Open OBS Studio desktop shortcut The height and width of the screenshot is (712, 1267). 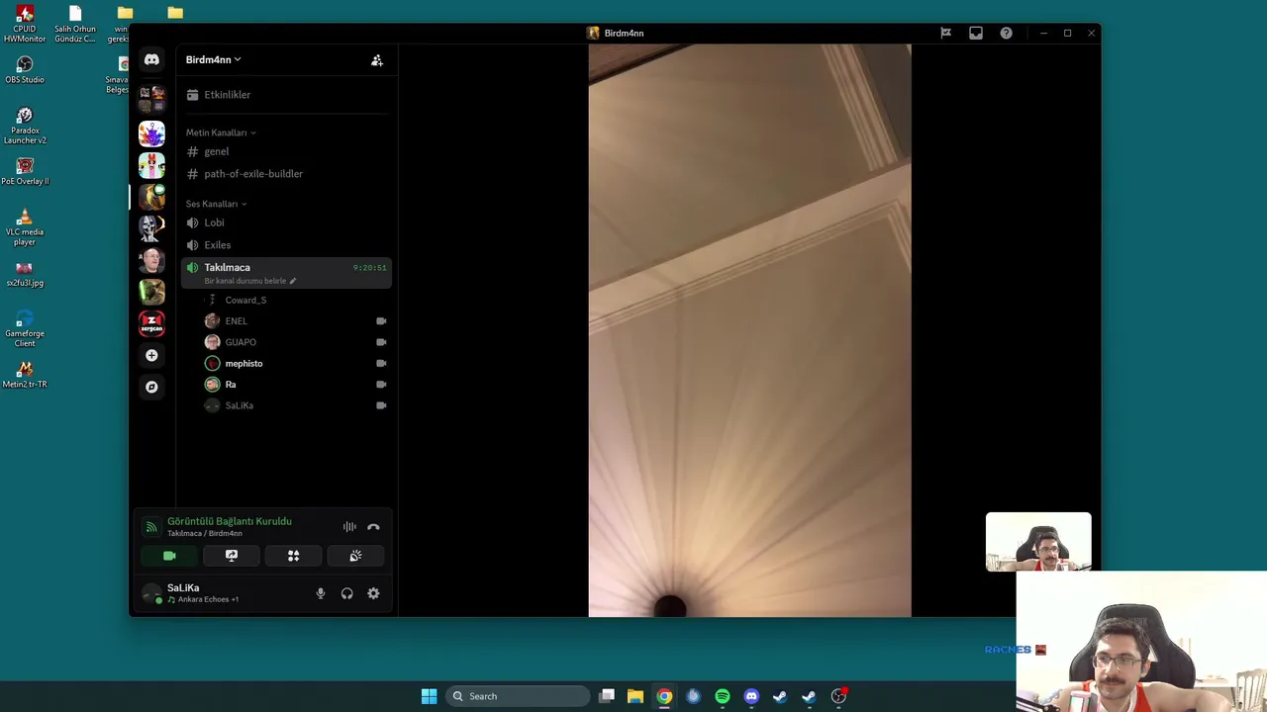[x=25, y=70]
